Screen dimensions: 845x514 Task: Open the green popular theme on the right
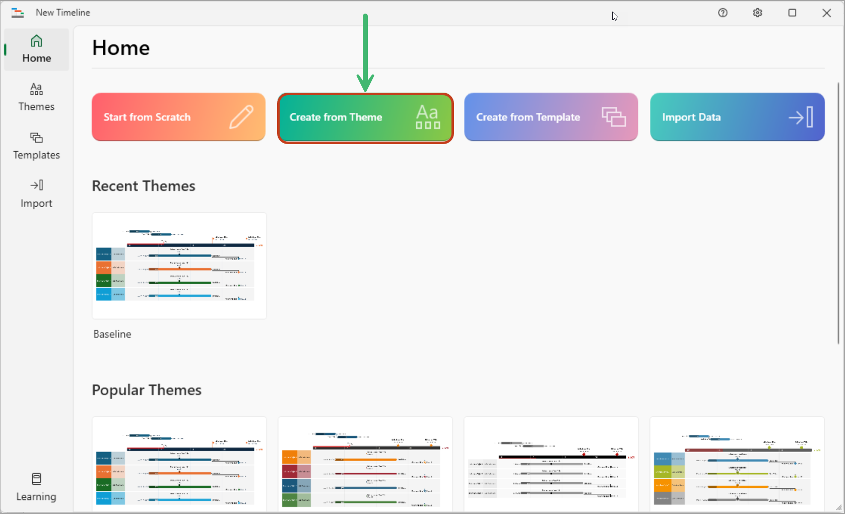tap(737, 464)
